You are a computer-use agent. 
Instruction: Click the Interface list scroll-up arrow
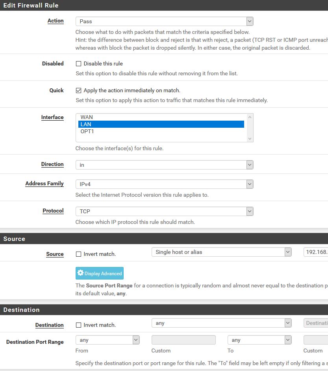point(250,117)
